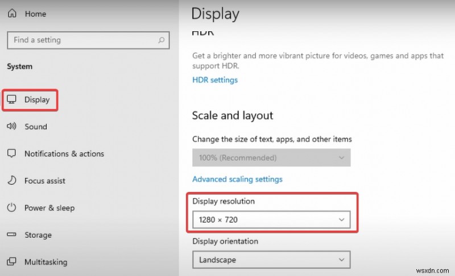Click the Sound speaker icon
The width and height of the screenshot is (455, 276).
tap(11, 127)
